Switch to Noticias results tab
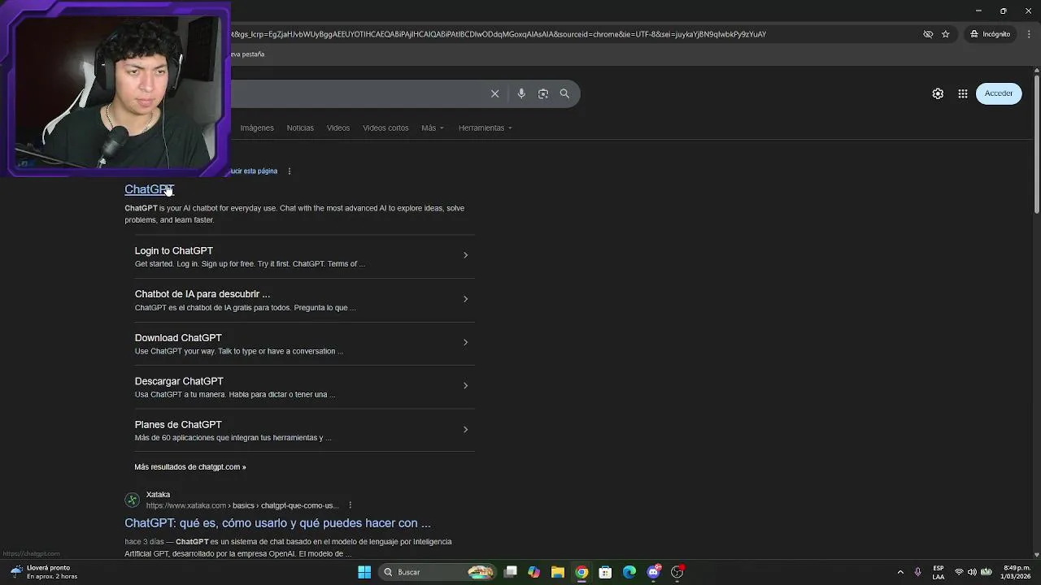The width and height of the screenshot is (1041, 585). 300,128
